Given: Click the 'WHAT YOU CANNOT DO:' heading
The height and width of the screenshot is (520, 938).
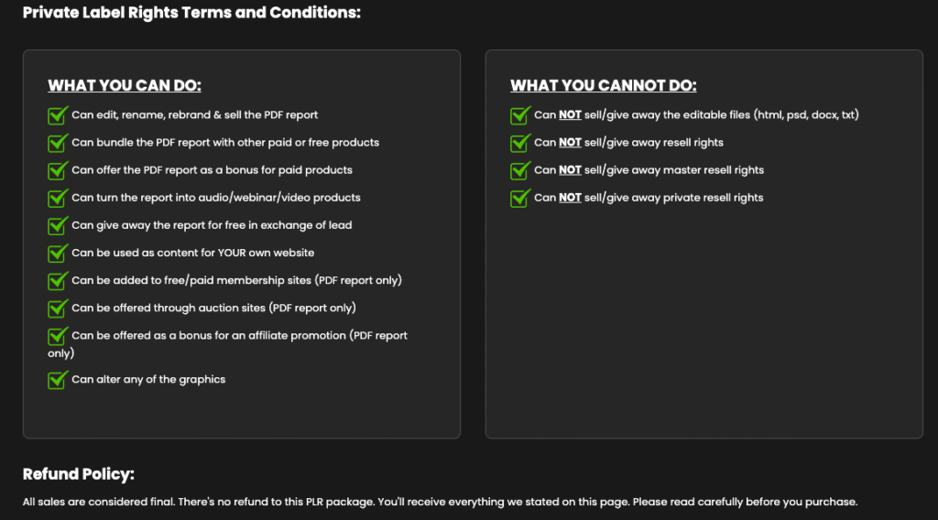Looking at the screenshot, I should (x=603, y=85).
